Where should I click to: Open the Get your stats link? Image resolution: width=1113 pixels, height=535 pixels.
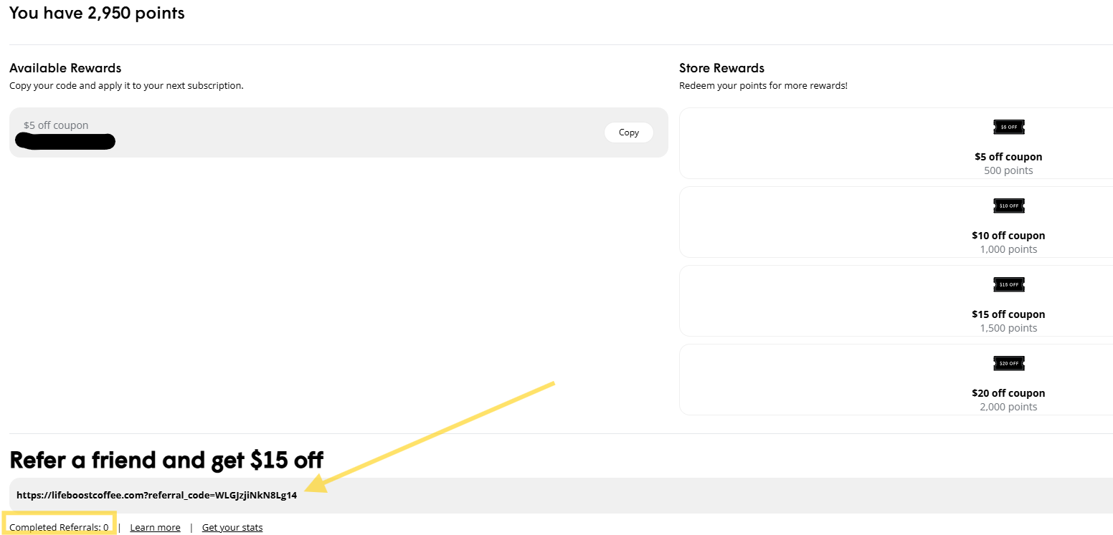pyautogui.click(x=232, y=528)
